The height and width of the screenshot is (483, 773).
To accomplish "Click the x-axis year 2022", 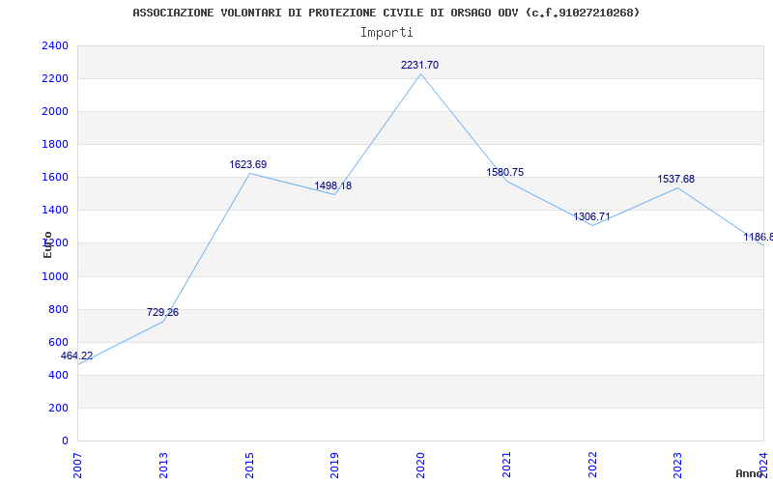I will [x=592, y=465].
